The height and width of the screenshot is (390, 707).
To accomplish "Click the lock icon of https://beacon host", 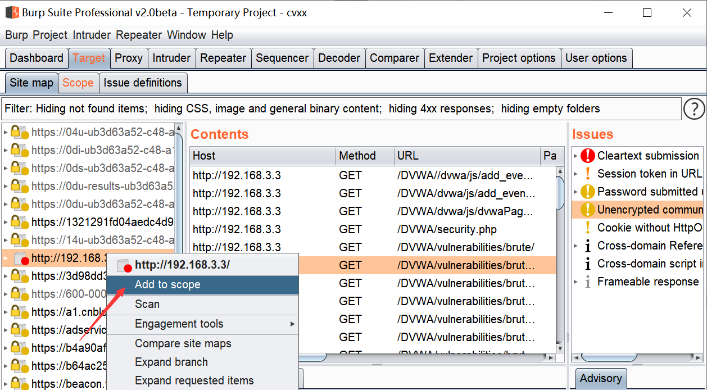I will (20, 383).
